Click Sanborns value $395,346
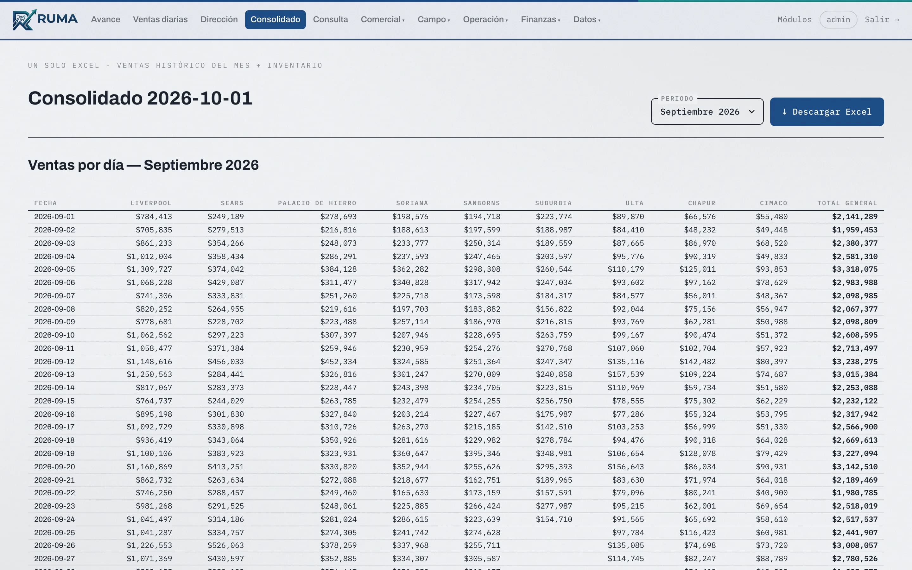Image resolution: width=912 pixels, height=570 pixels. click(482, 453)
